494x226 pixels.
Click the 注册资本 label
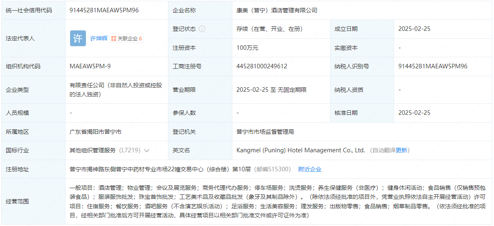[184, 48]
